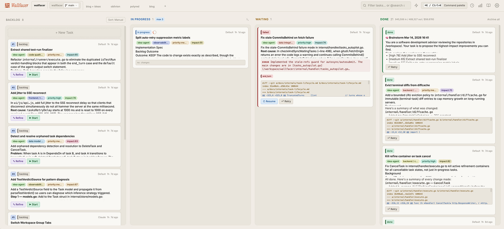504x229 pixels.
Task: Click the BACKLOG column header
Action: [x=13, y=20]
